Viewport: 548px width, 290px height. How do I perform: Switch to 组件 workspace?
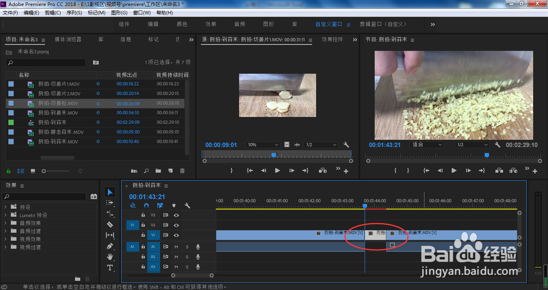(x=124, y=24)
